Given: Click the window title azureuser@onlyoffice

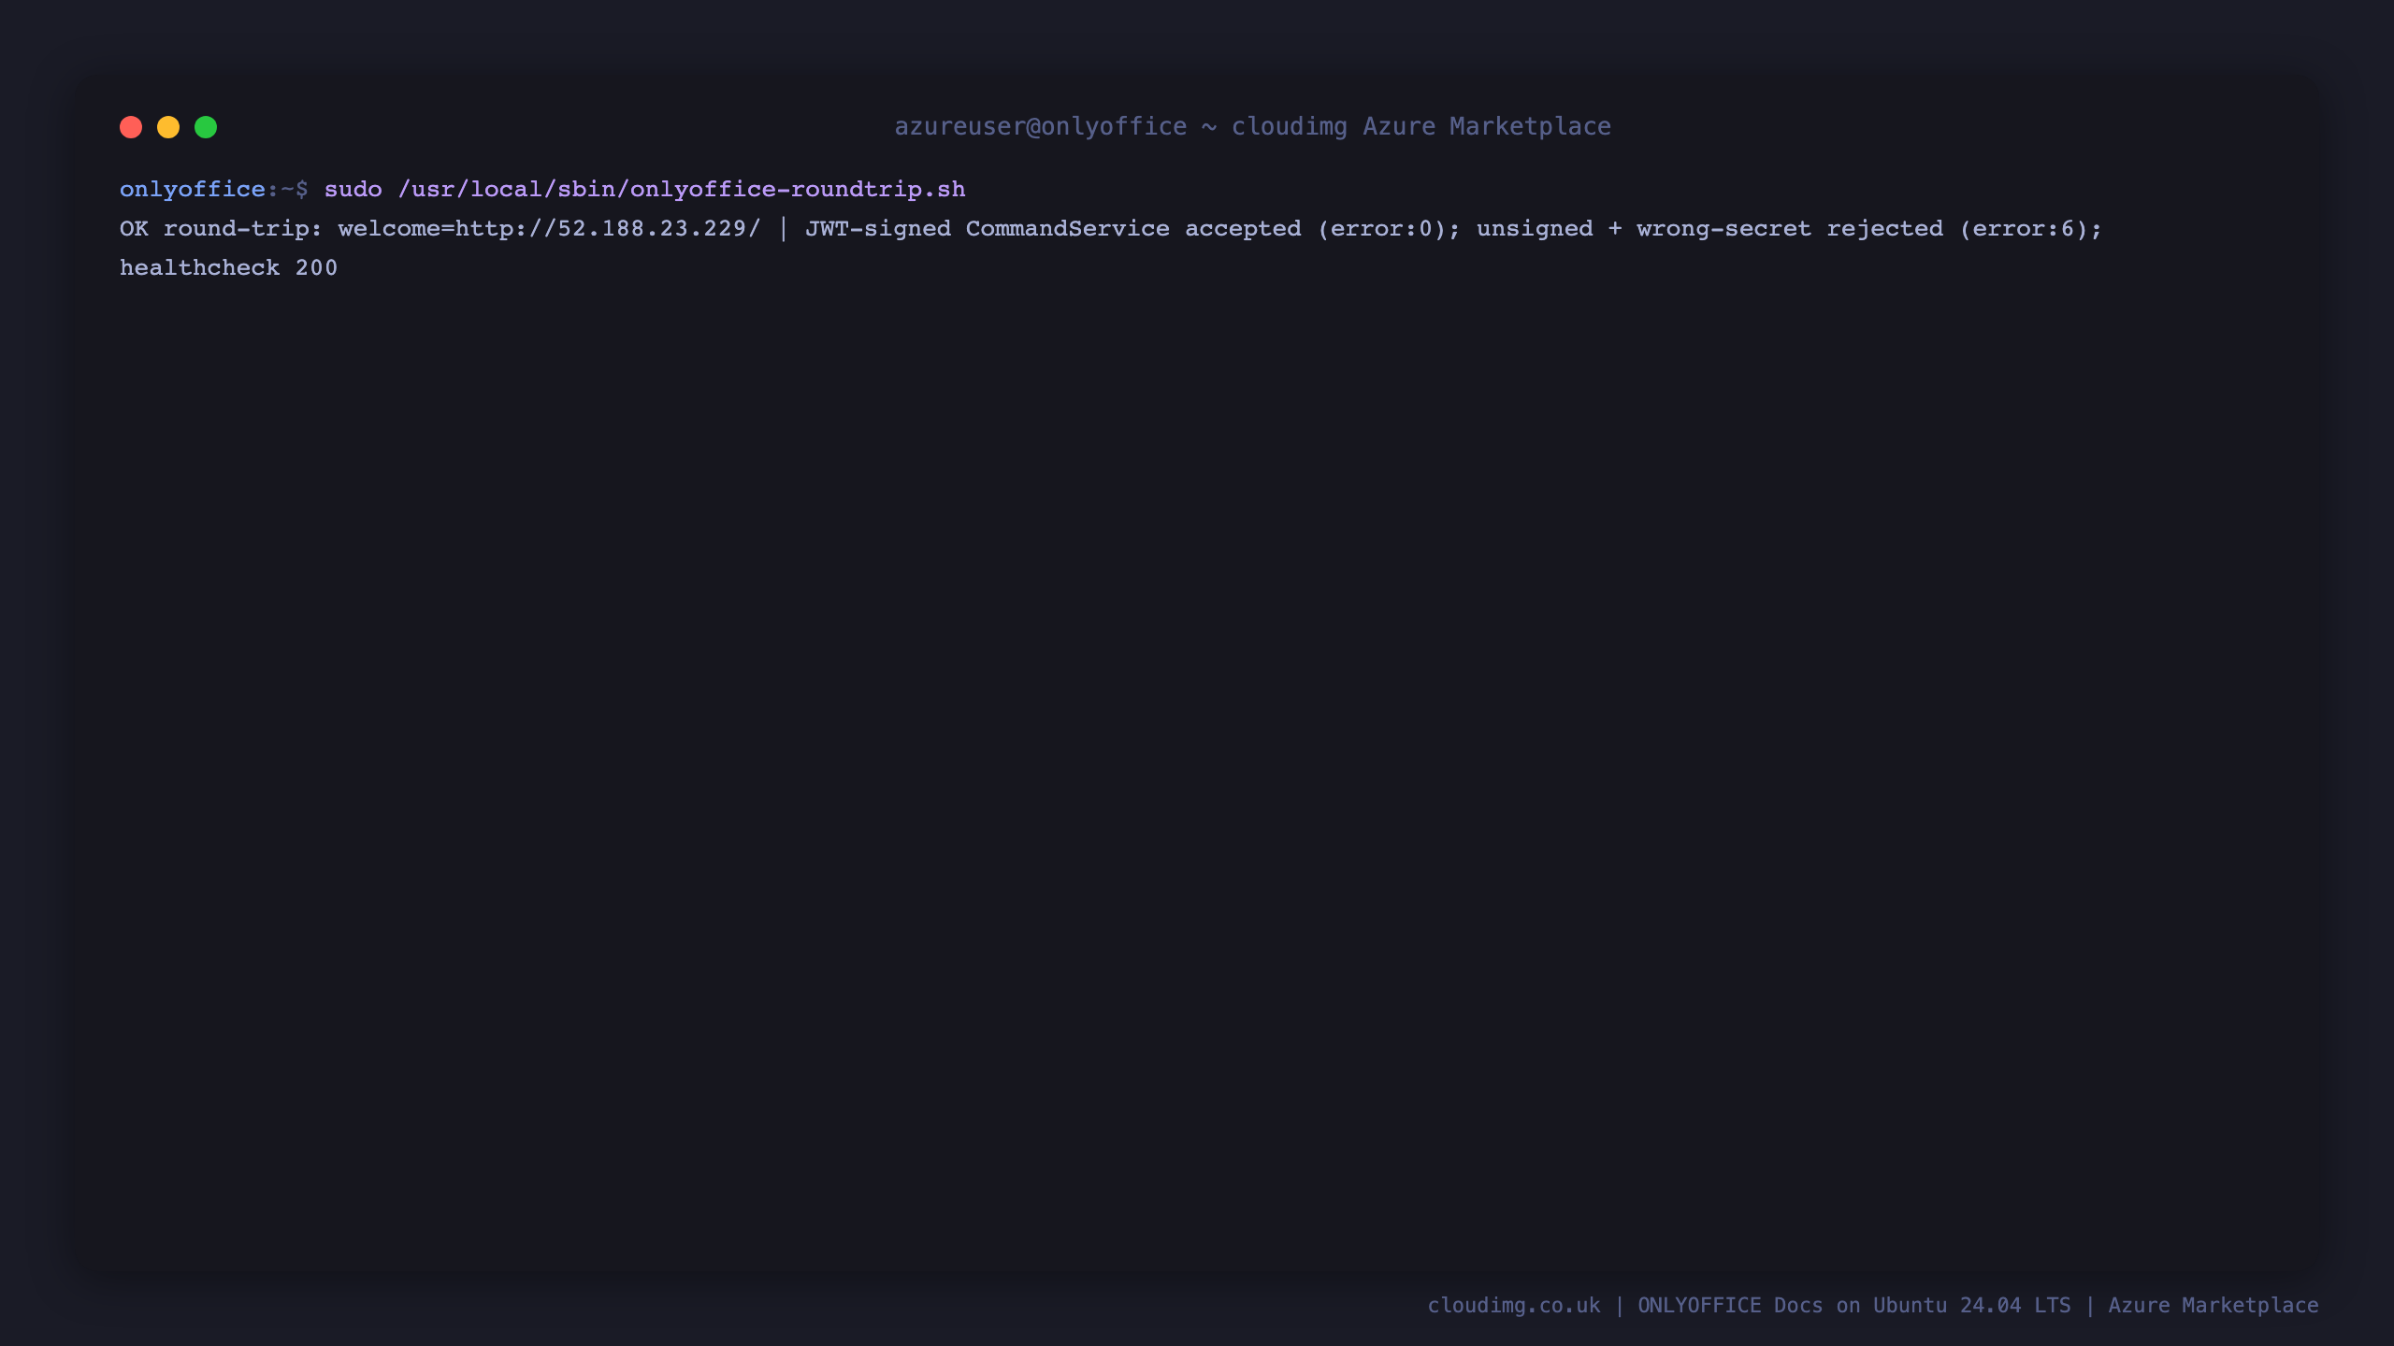Looking at the screenshot, I should point(1041,127).
